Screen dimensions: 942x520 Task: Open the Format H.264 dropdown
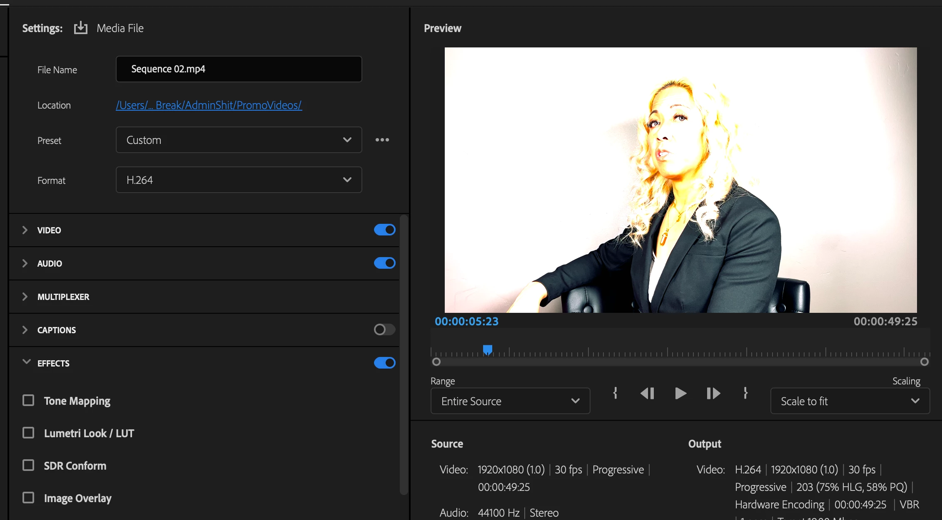click(x=239, y=180)
